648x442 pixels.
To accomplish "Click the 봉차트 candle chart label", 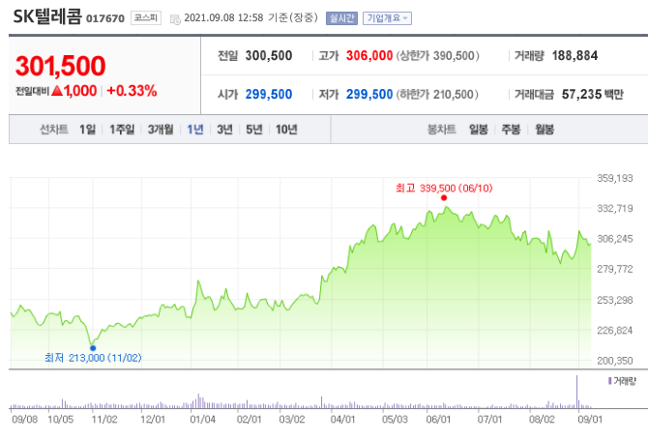I will click(x=441, y=130).
